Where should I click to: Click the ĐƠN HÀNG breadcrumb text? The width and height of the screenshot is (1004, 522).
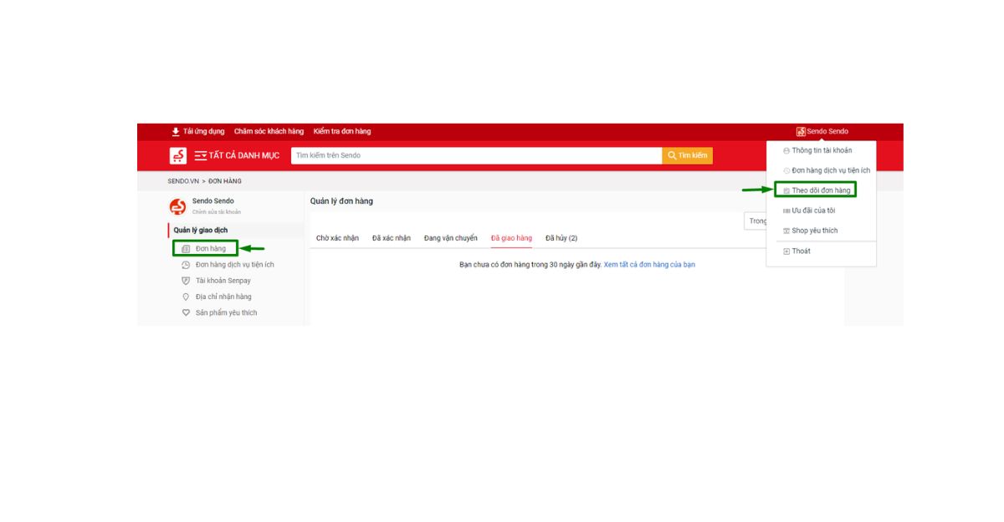coord(225,181)
